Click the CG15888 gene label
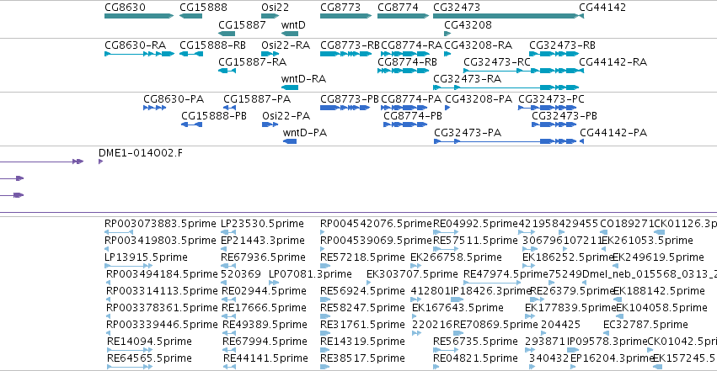This screenshot has height=371, width=717. 203,8
